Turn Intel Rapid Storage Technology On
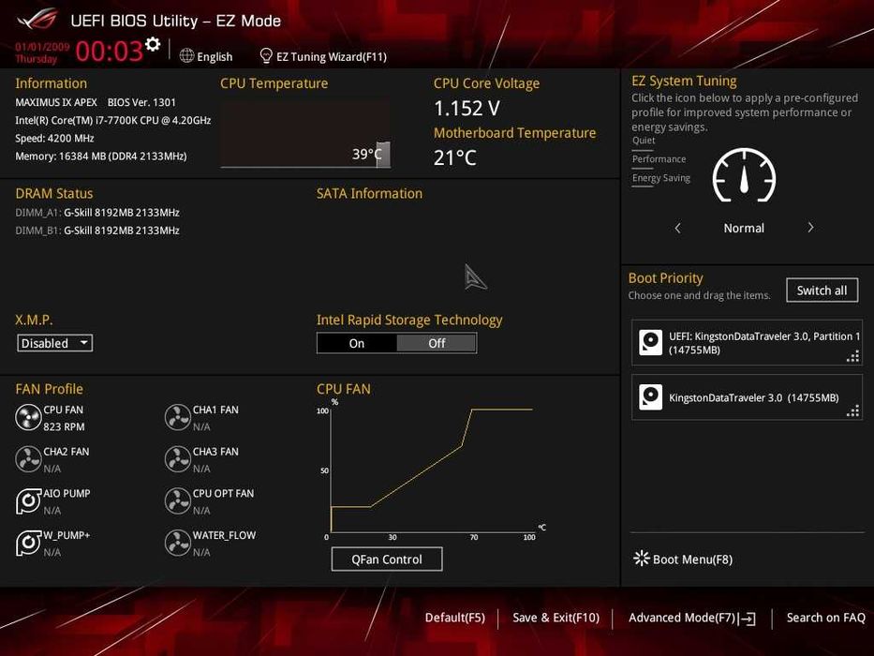 pyautogui.click(x=357, y=343)
